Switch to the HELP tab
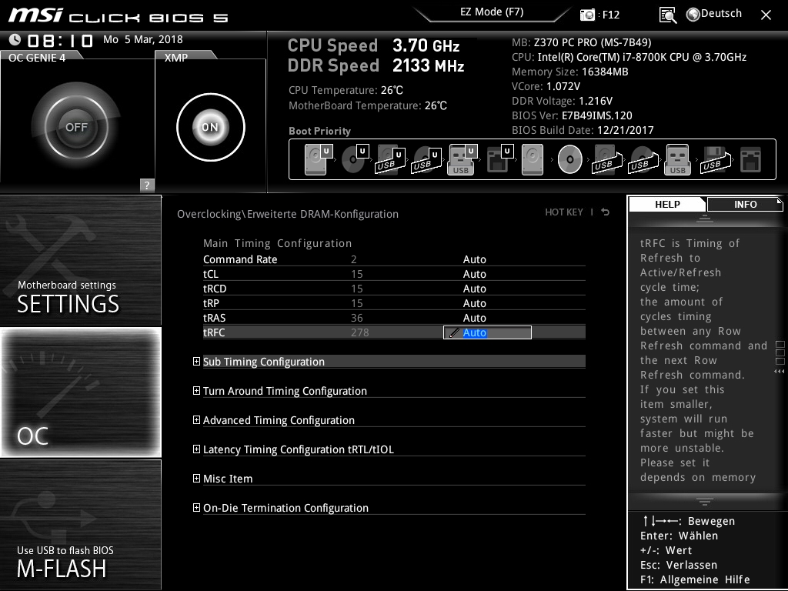Viewport: 788px width, 591px height. (x=667, y=205)
